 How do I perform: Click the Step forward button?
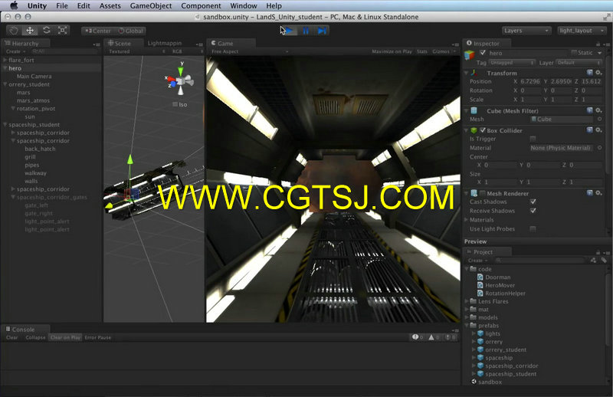click(x=322, y=31)
